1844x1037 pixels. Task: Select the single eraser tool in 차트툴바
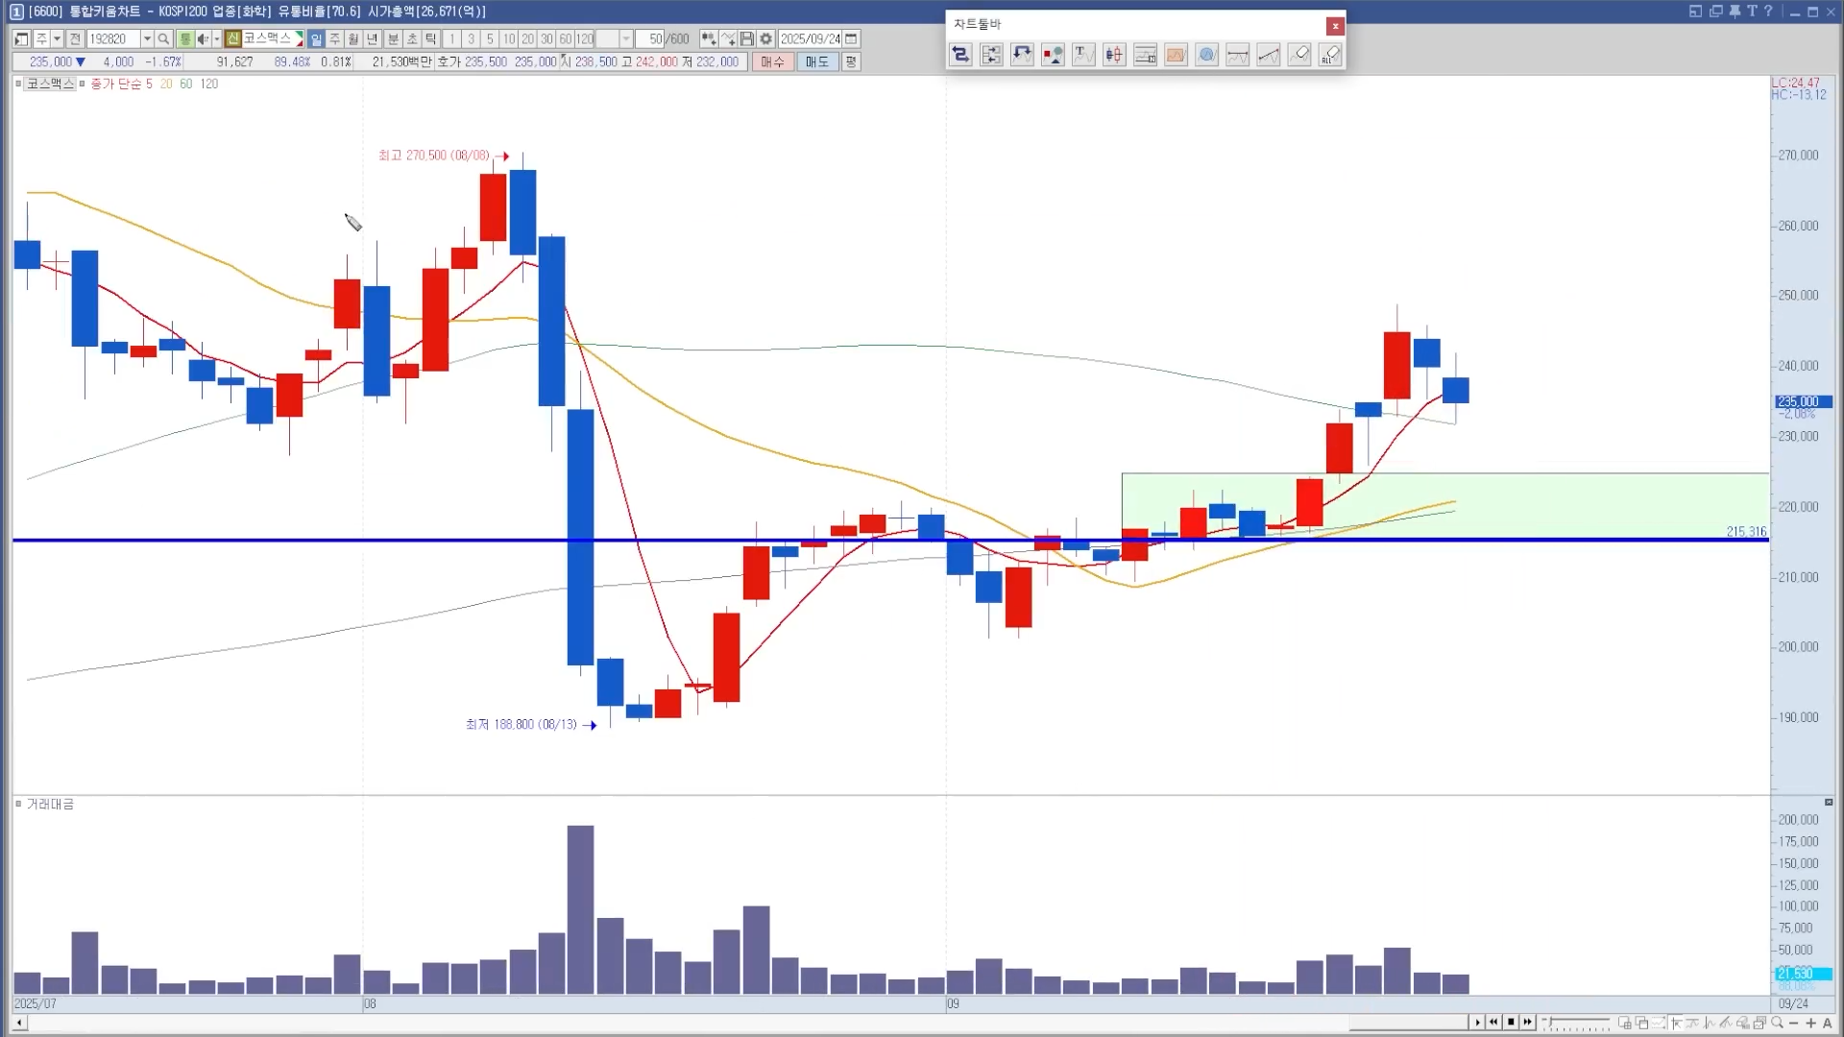click(x=1299, y=55)
